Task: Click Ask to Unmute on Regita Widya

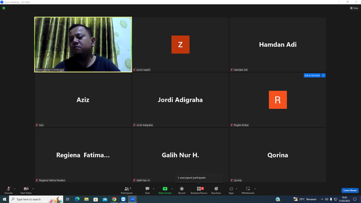Action: (312, 76)
